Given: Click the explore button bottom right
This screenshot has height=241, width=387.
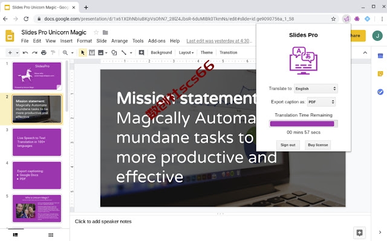Looking at the screenshot, I should pyautogui.click(x=359, y=233).
